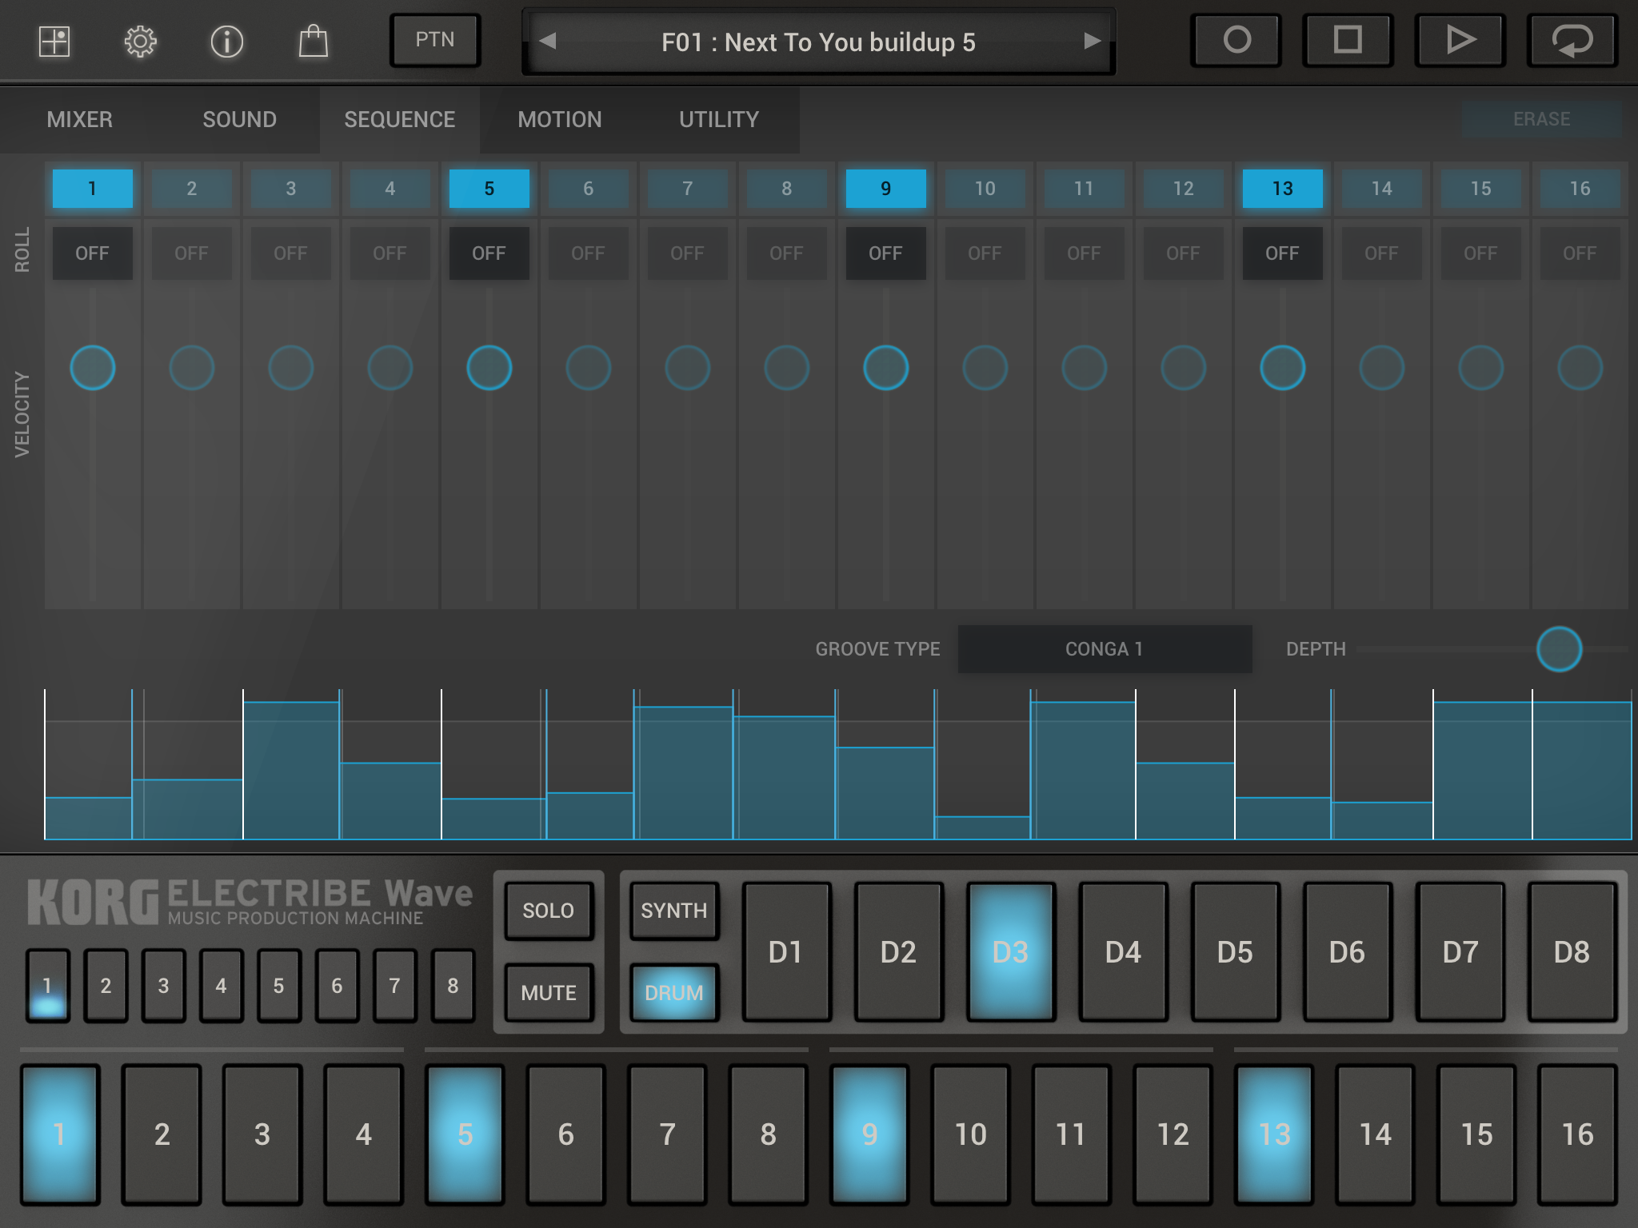The image size is (1638, 1228).
Task: Open the settings gear icon
Action: click(140, 41)
